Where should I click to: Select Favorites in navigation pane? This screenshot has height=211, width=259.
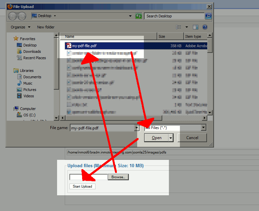pyautogui.click(x=24, y=38)
